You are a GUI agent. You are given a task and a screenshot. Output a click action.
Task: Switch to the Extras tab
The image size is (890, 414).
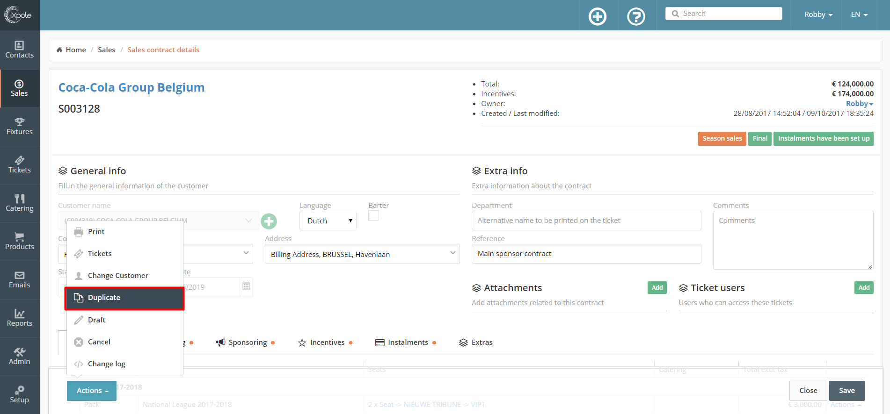point(476,343)
